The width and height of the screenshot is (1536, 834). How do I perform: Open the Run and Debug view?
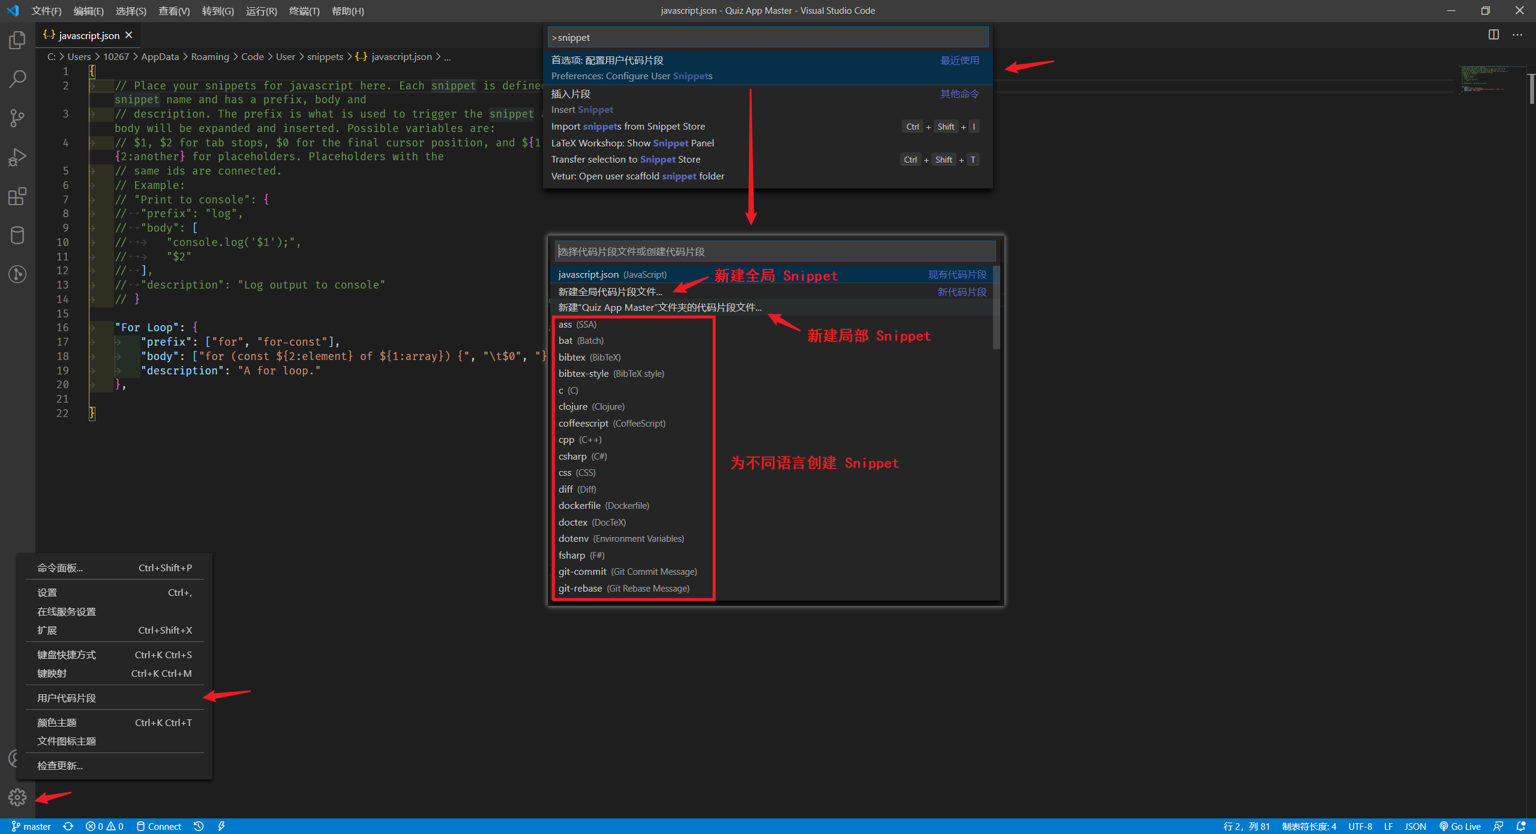tap(17, 157)
